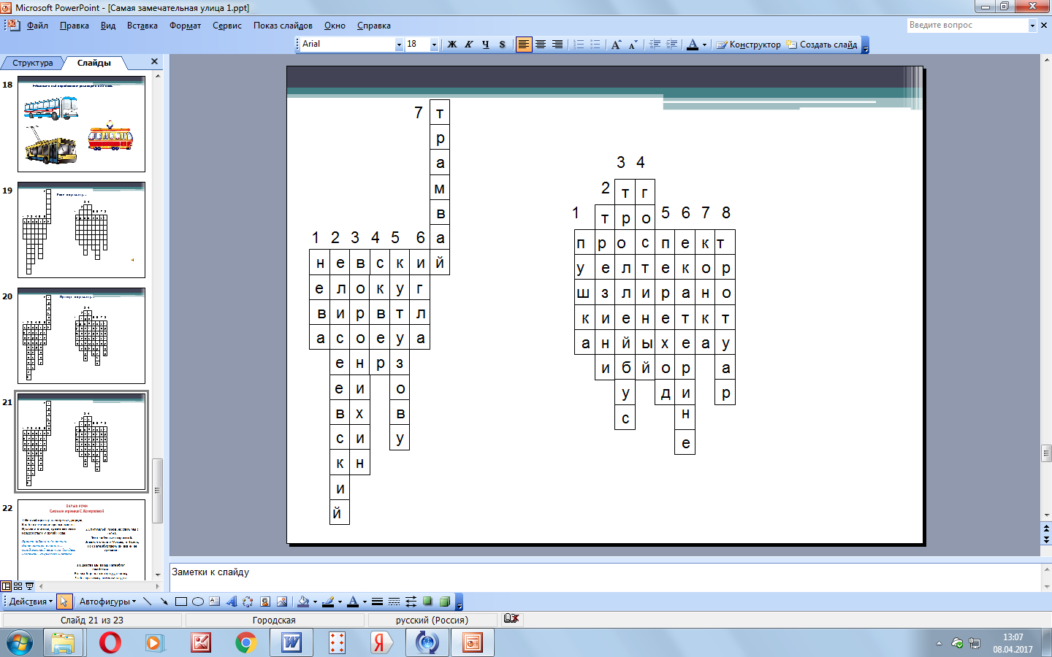Image resolution: width=1052 pixels, height=657 pixels.
Task: Open the Вставка menu
Action: (142, 26)
